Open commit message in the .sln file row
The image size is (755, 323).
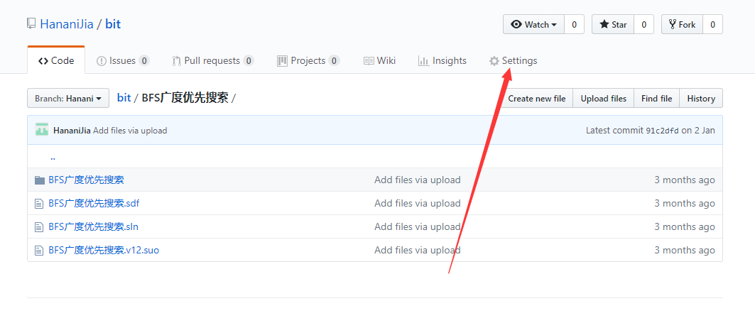(x=418, y=226)
